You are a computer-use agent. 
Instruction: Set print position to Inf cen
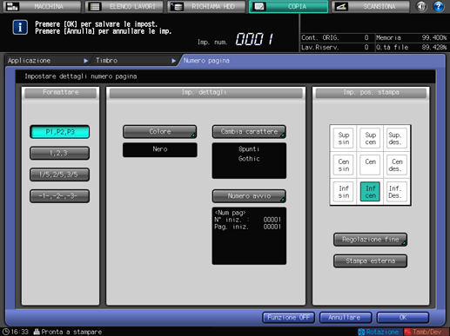[371, 192]
